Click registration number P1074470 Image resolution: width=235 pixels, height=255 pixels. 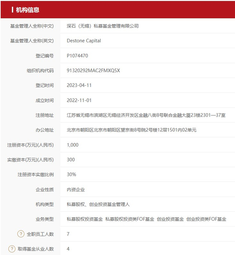coord(77,56)
